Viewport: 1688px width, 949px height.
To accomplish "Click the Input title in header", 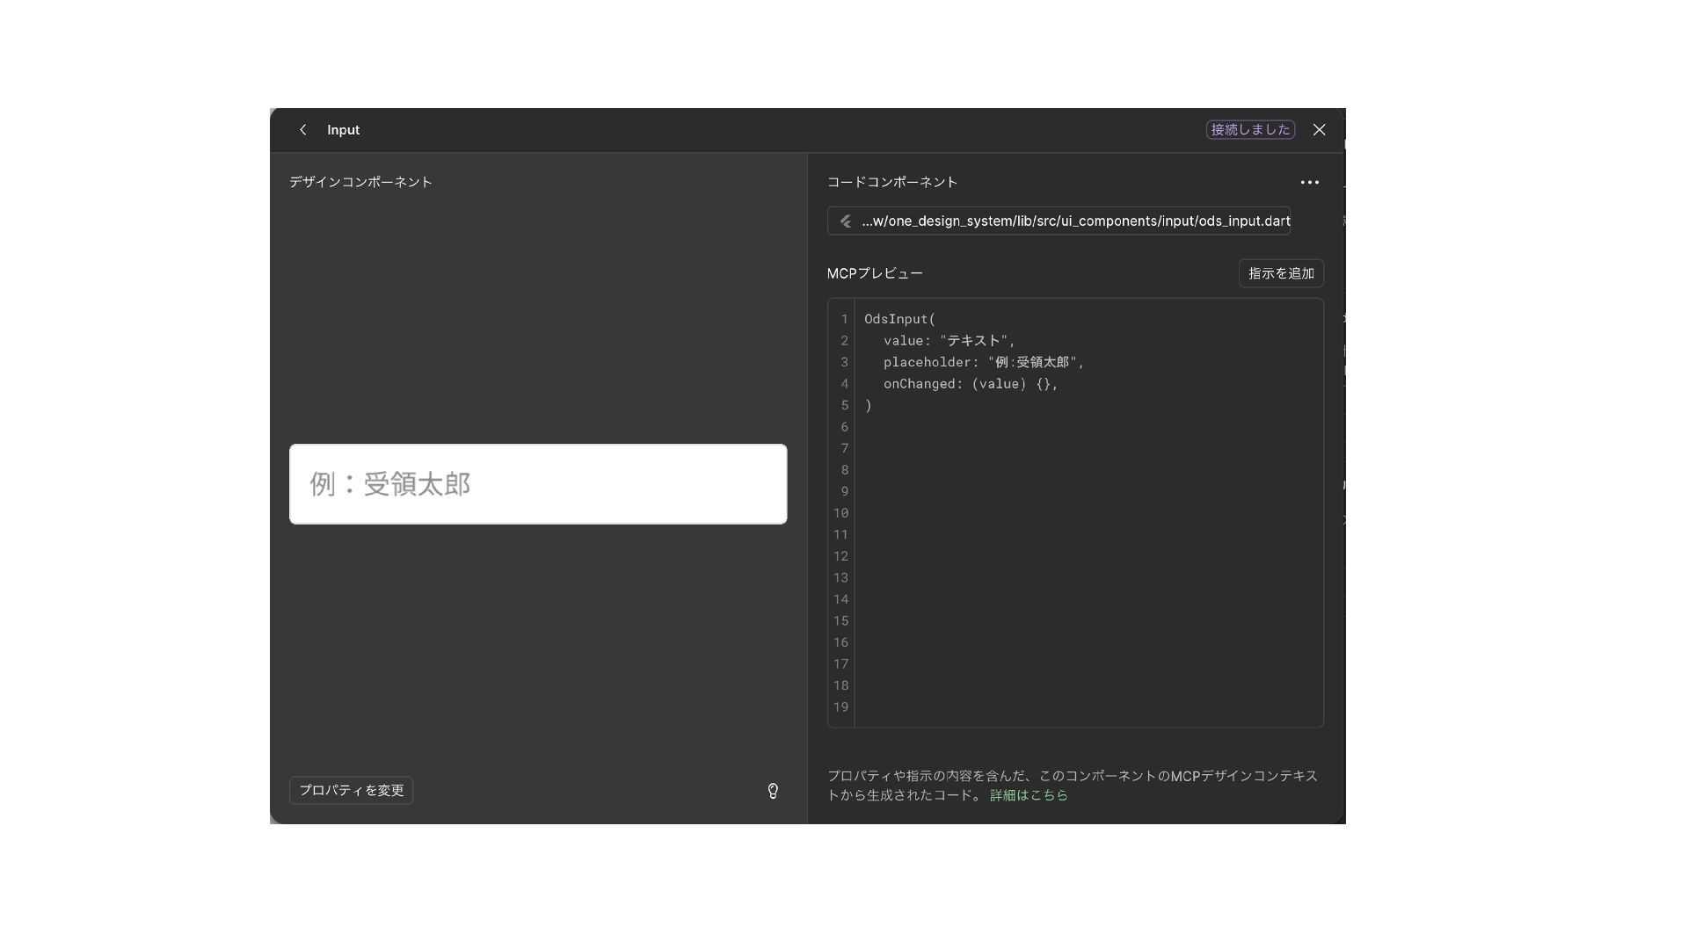I will coord(343,130).
